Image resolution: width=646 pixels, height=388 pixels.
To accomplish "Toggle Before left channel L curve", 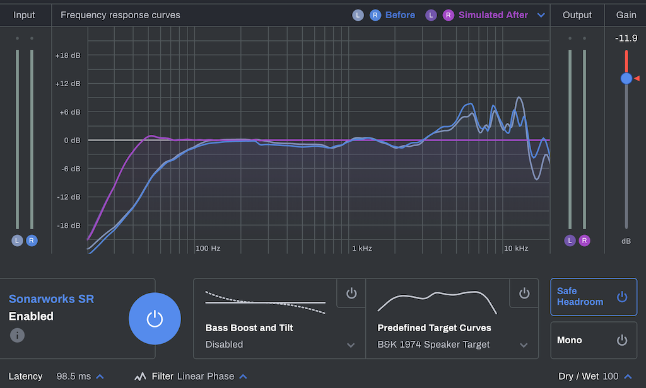I will tap(358, 15).
